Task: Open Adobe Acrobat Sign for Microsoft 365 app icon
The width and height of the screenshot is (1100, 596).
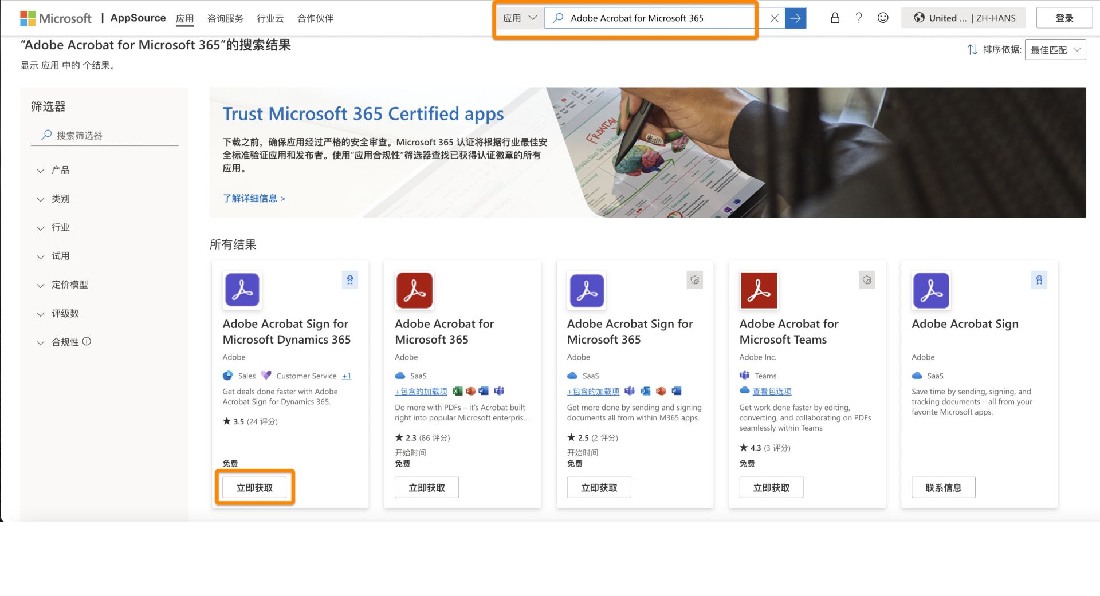Action: click(587, 290)
